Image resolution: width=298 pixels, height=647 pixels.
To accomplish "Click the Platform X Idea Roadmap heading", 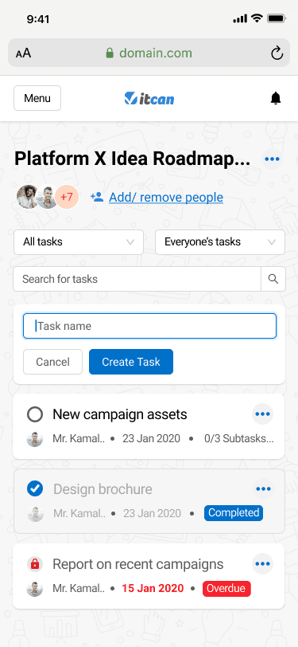I will (132, 159).
